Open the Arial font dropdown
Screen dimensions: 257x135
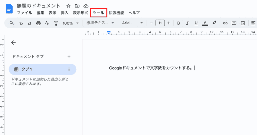tap(132, 23)
